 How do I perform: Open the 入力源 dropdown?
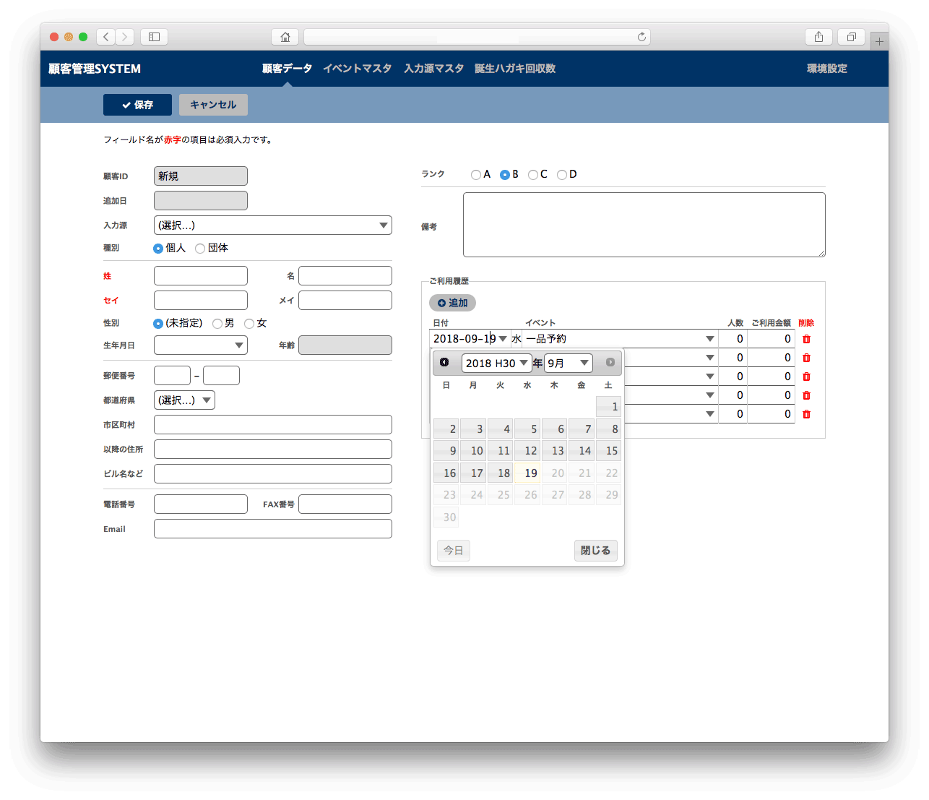(x=273, y=225)
